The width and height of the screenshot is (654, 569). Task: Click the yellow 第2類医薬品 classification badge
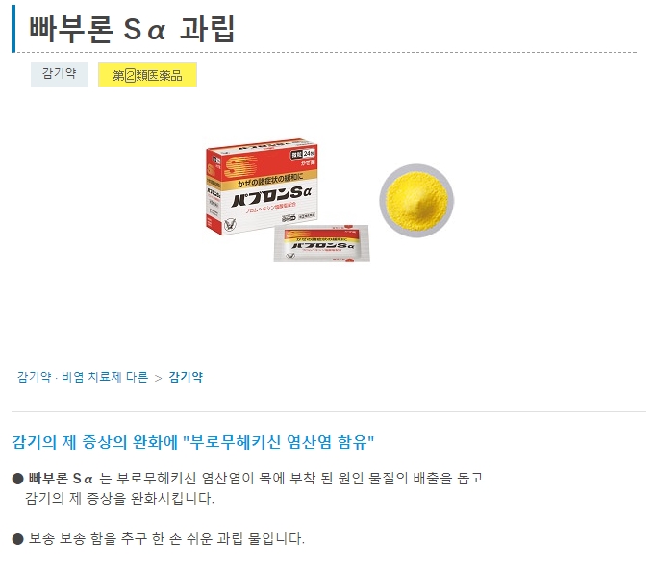click(147, 75)
